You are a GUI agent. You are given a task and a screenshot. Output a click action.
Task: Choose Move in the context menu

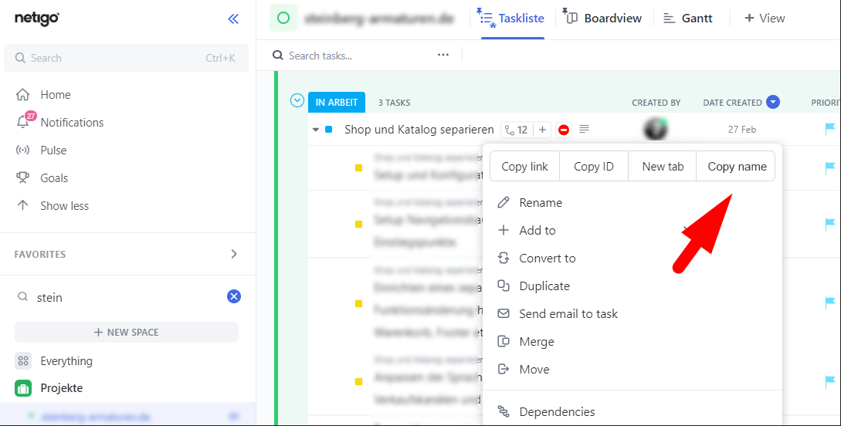(x=534, y=369)
